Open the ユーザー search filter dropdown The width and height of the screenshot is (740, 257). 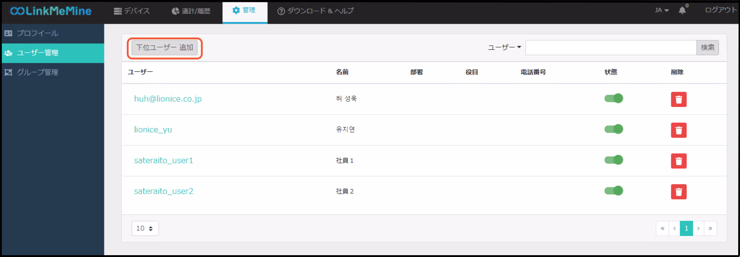pyautogui.click(x=504, y=47)
